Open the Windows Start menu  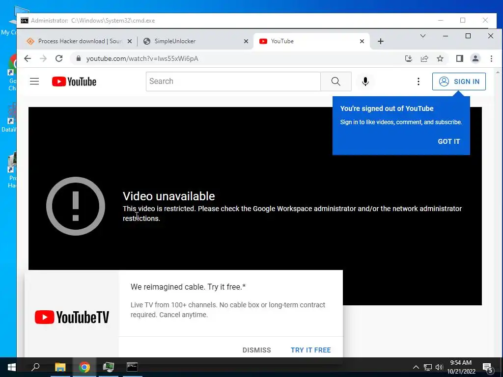[x=12, y=367]
